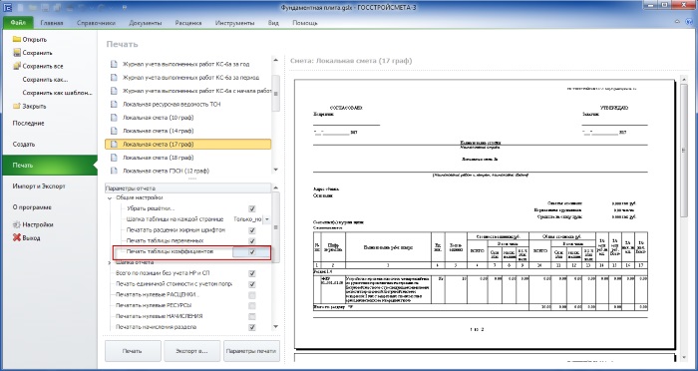698x371 pixels.
Task: Click document icon of Локальная смета (18 граф)
Action: [x=114, y=158]
